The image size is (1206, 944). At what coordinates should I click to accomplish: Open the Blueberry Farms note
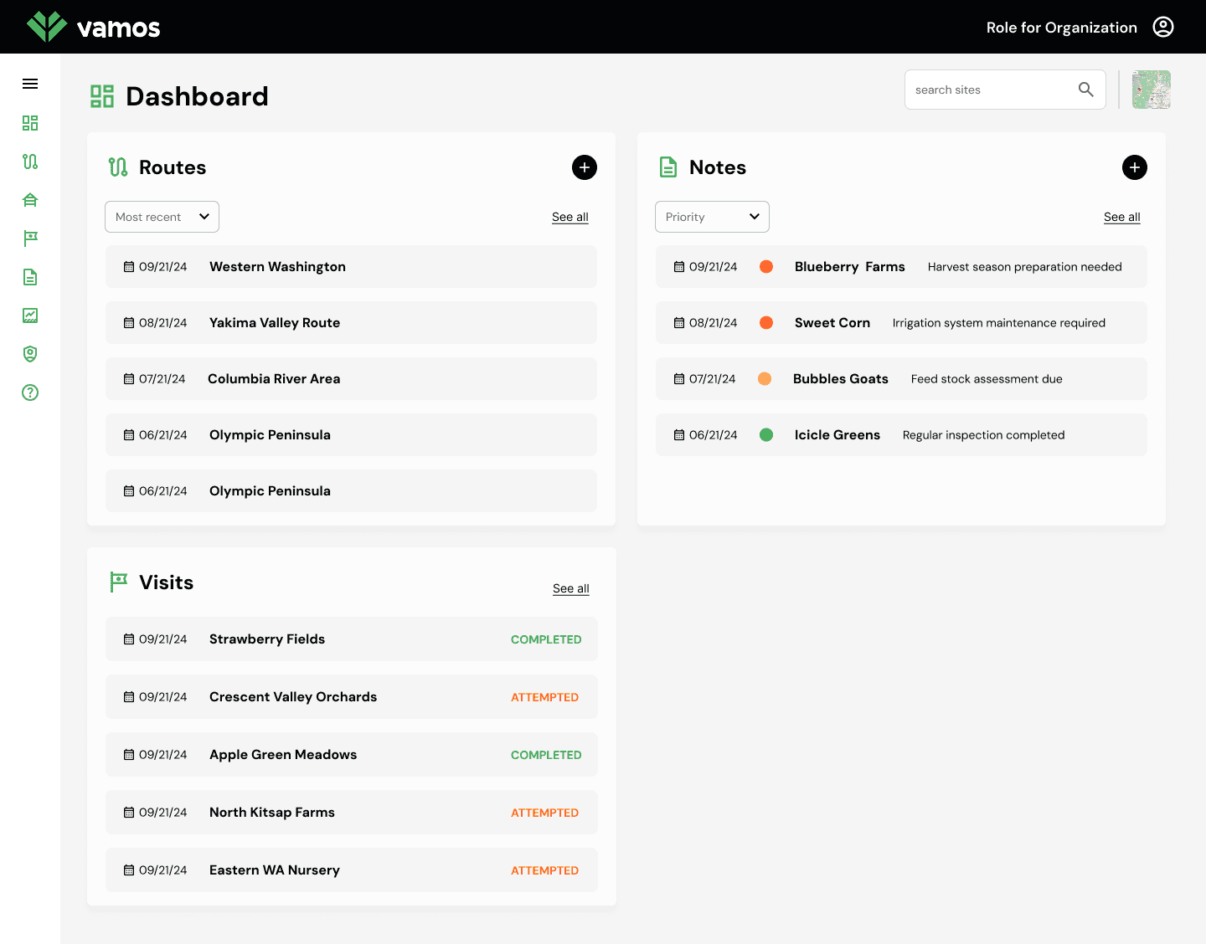(901, 267)
